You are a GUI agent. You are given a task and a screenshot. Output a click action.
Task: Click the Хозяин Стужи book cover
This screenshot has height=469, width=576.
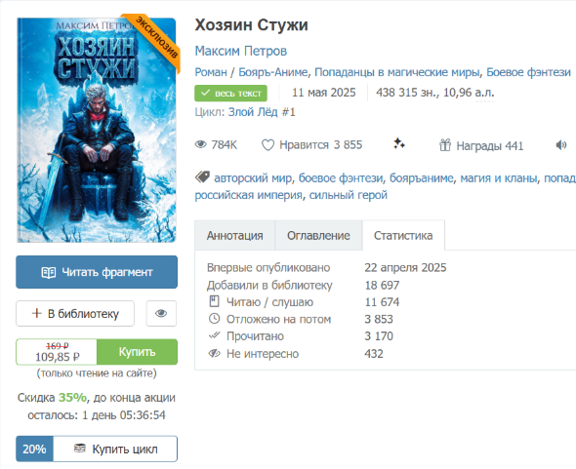97,130
